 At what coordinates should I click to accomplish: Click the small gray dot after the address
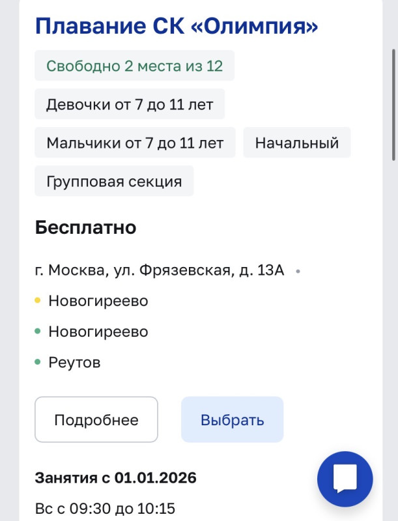pyautogui.click(x=298, y=271)
